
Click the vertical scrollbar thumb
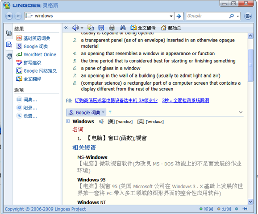click(x=250, y=65)
